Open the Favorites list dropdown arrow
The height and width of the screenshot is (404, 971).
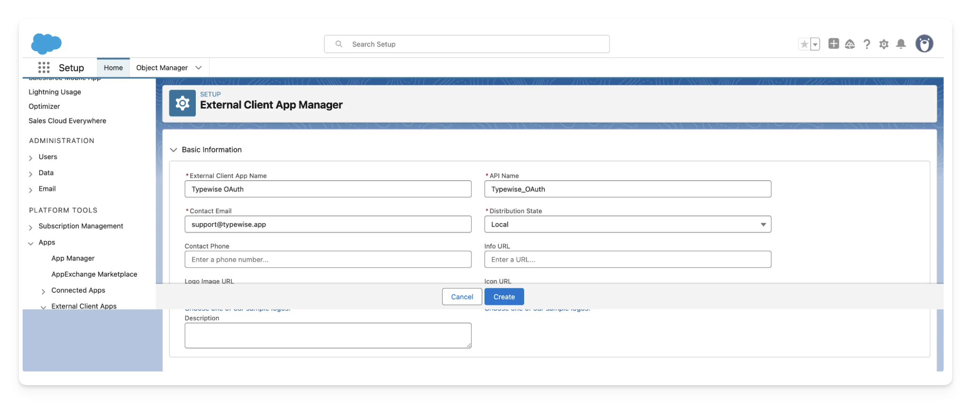(815, 44)
